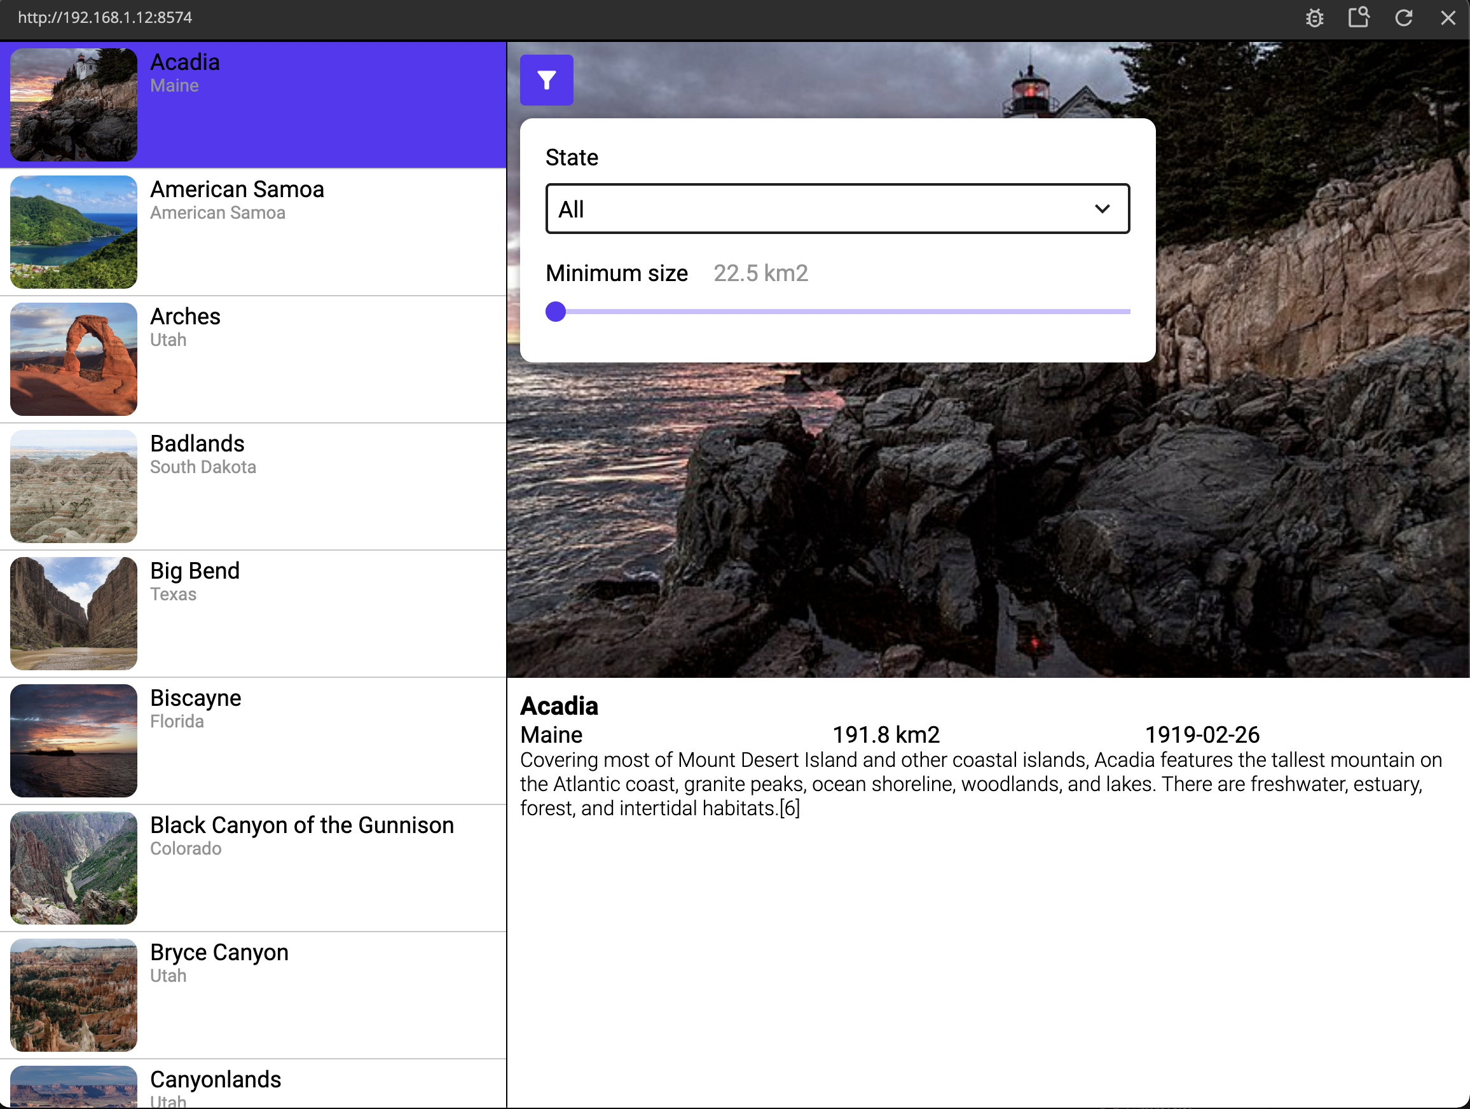Screen dimensions: 1470x1109
Task: Select Arches park entry
Action: 253,359
